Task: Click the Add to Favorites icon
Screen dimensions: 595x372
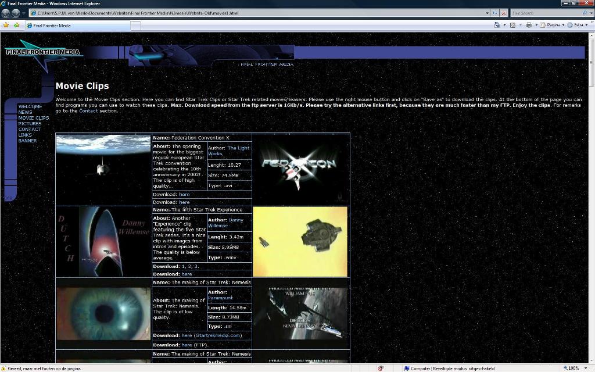Action: (x=16, y=25)
